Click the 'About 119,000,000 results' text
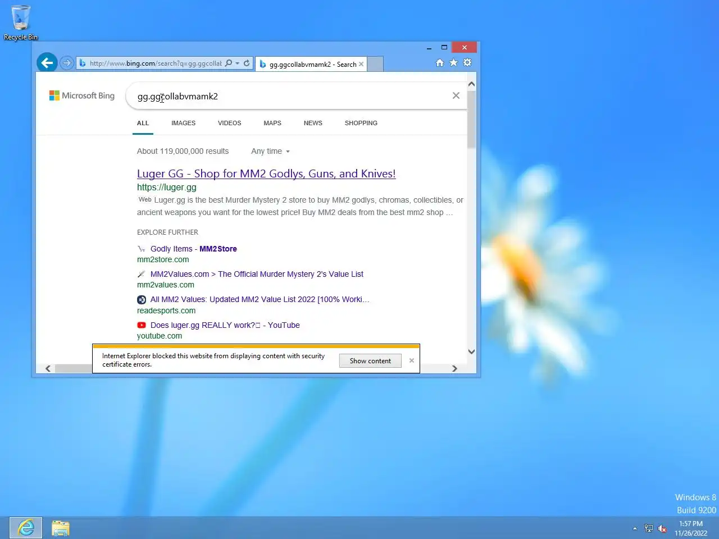This screenshot has height=539, width=719. click(183, 151)
